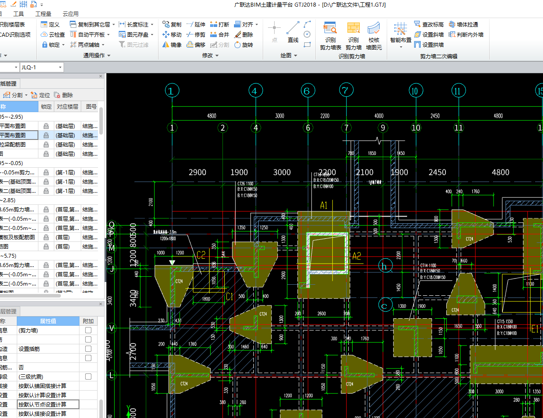The height and width of the screenshot is (418, 543).
Task: Click 判断内外墙 judge inner/outer wall tool
Action: [x=466, y=34]
